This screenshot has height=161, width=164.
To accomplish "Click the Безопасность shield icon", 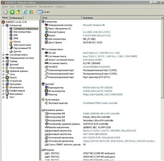I will pyautogui.click(x=7, y=87).
